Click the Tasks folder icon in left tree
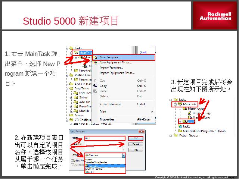The width and height of the screenshot is (239, 179). pyautogui.click(x=71, y=48)
